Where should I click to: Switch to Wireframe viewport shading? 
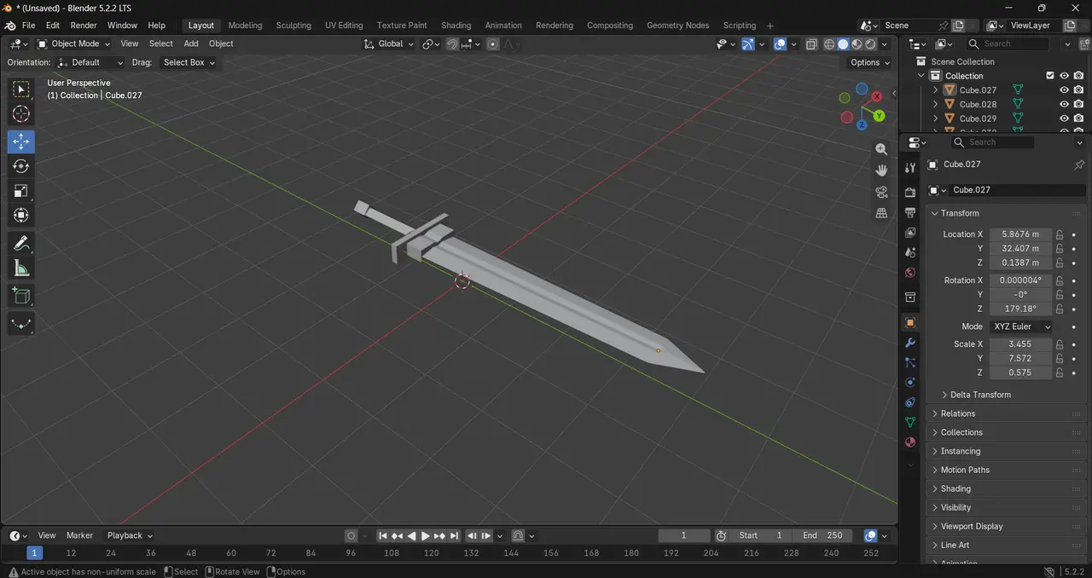(x=829, y=44)
